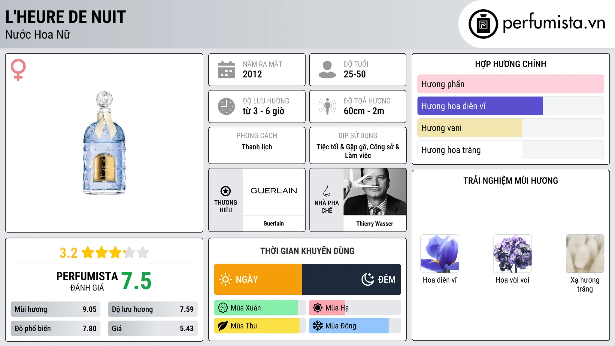Click the orange Ngày time bar
Image resolution: width=615 pixels, height=346 pixels.
(258, 279)
